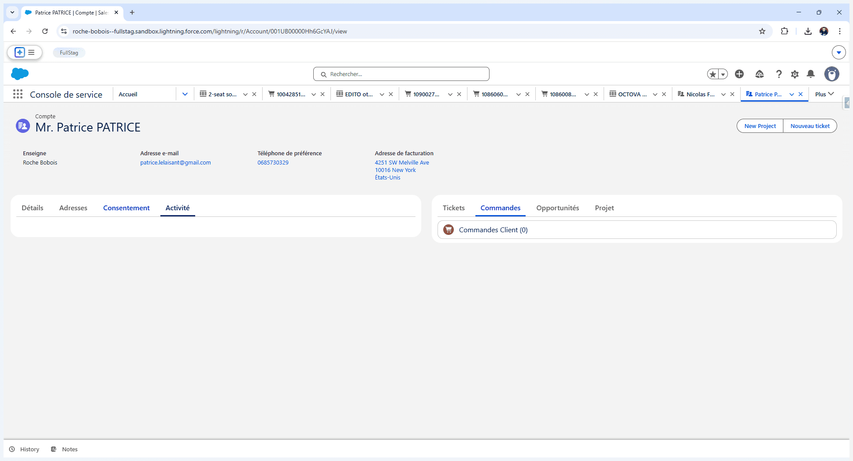Switch to the Projet tab
This screenshot has height=461, width=853.
pyautogui.click(x=605, y=208)
